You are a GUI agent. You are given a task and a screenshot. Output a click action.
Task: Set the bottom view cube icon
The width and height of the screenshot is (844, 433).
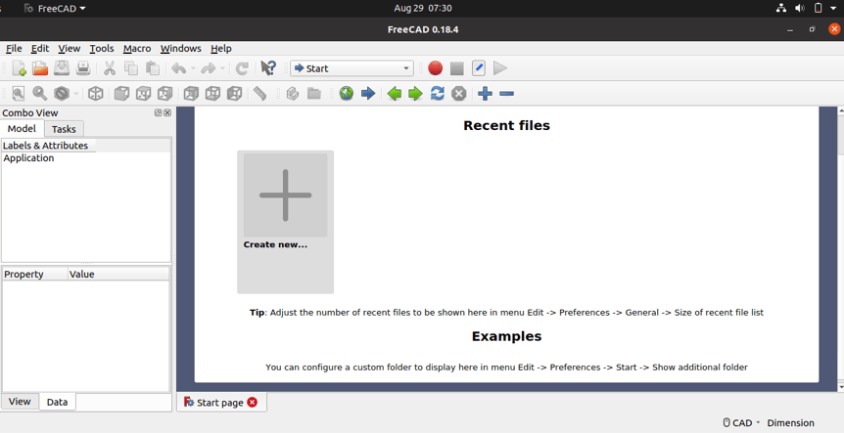click(x=212, y=94)
